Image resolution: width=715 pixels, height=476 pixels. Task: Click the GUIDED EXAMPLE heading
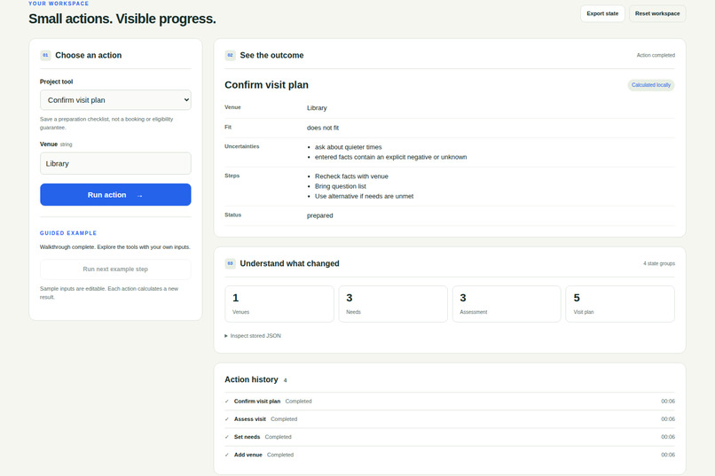68,233
